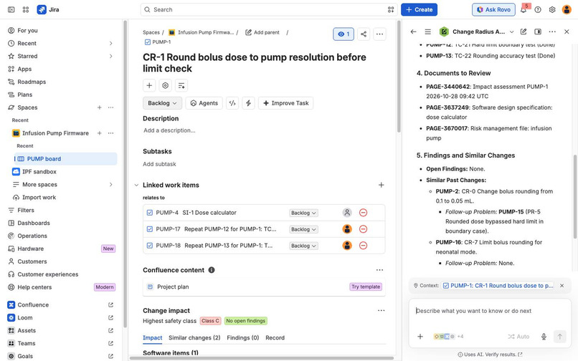Viewport: 578px width, 361px height.
Task: Start a new chat with the edit icon
Action: pyautogui.click(x=523, y=32)
